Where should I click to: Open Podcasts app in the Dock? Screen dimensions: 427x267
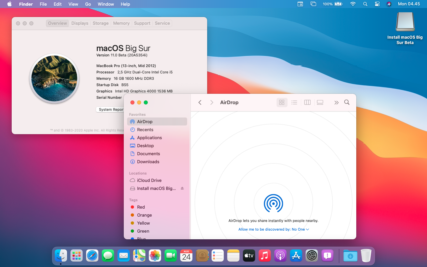click(x=281, y=256)
